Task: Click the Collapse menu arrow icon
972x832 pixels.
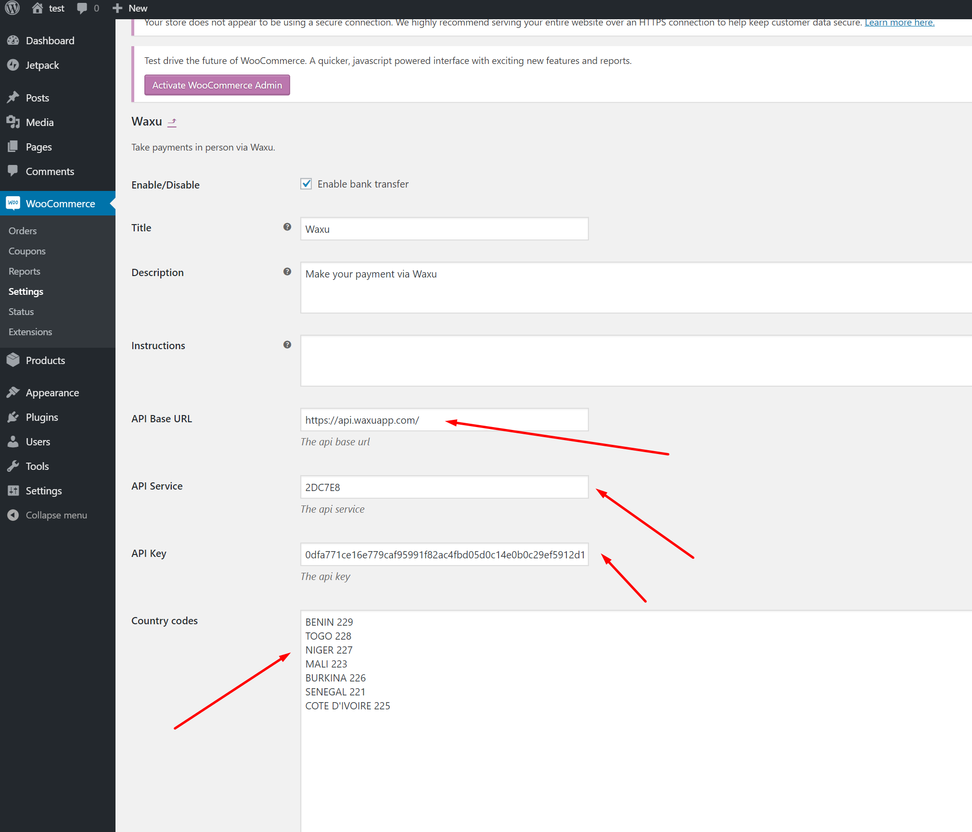Action: (x=13, y=515)
